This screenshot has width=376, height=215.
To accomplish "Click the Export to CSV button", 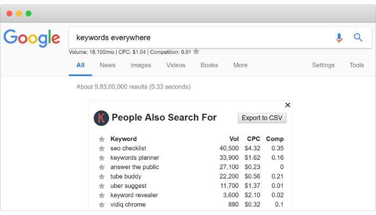I will 262,118.
